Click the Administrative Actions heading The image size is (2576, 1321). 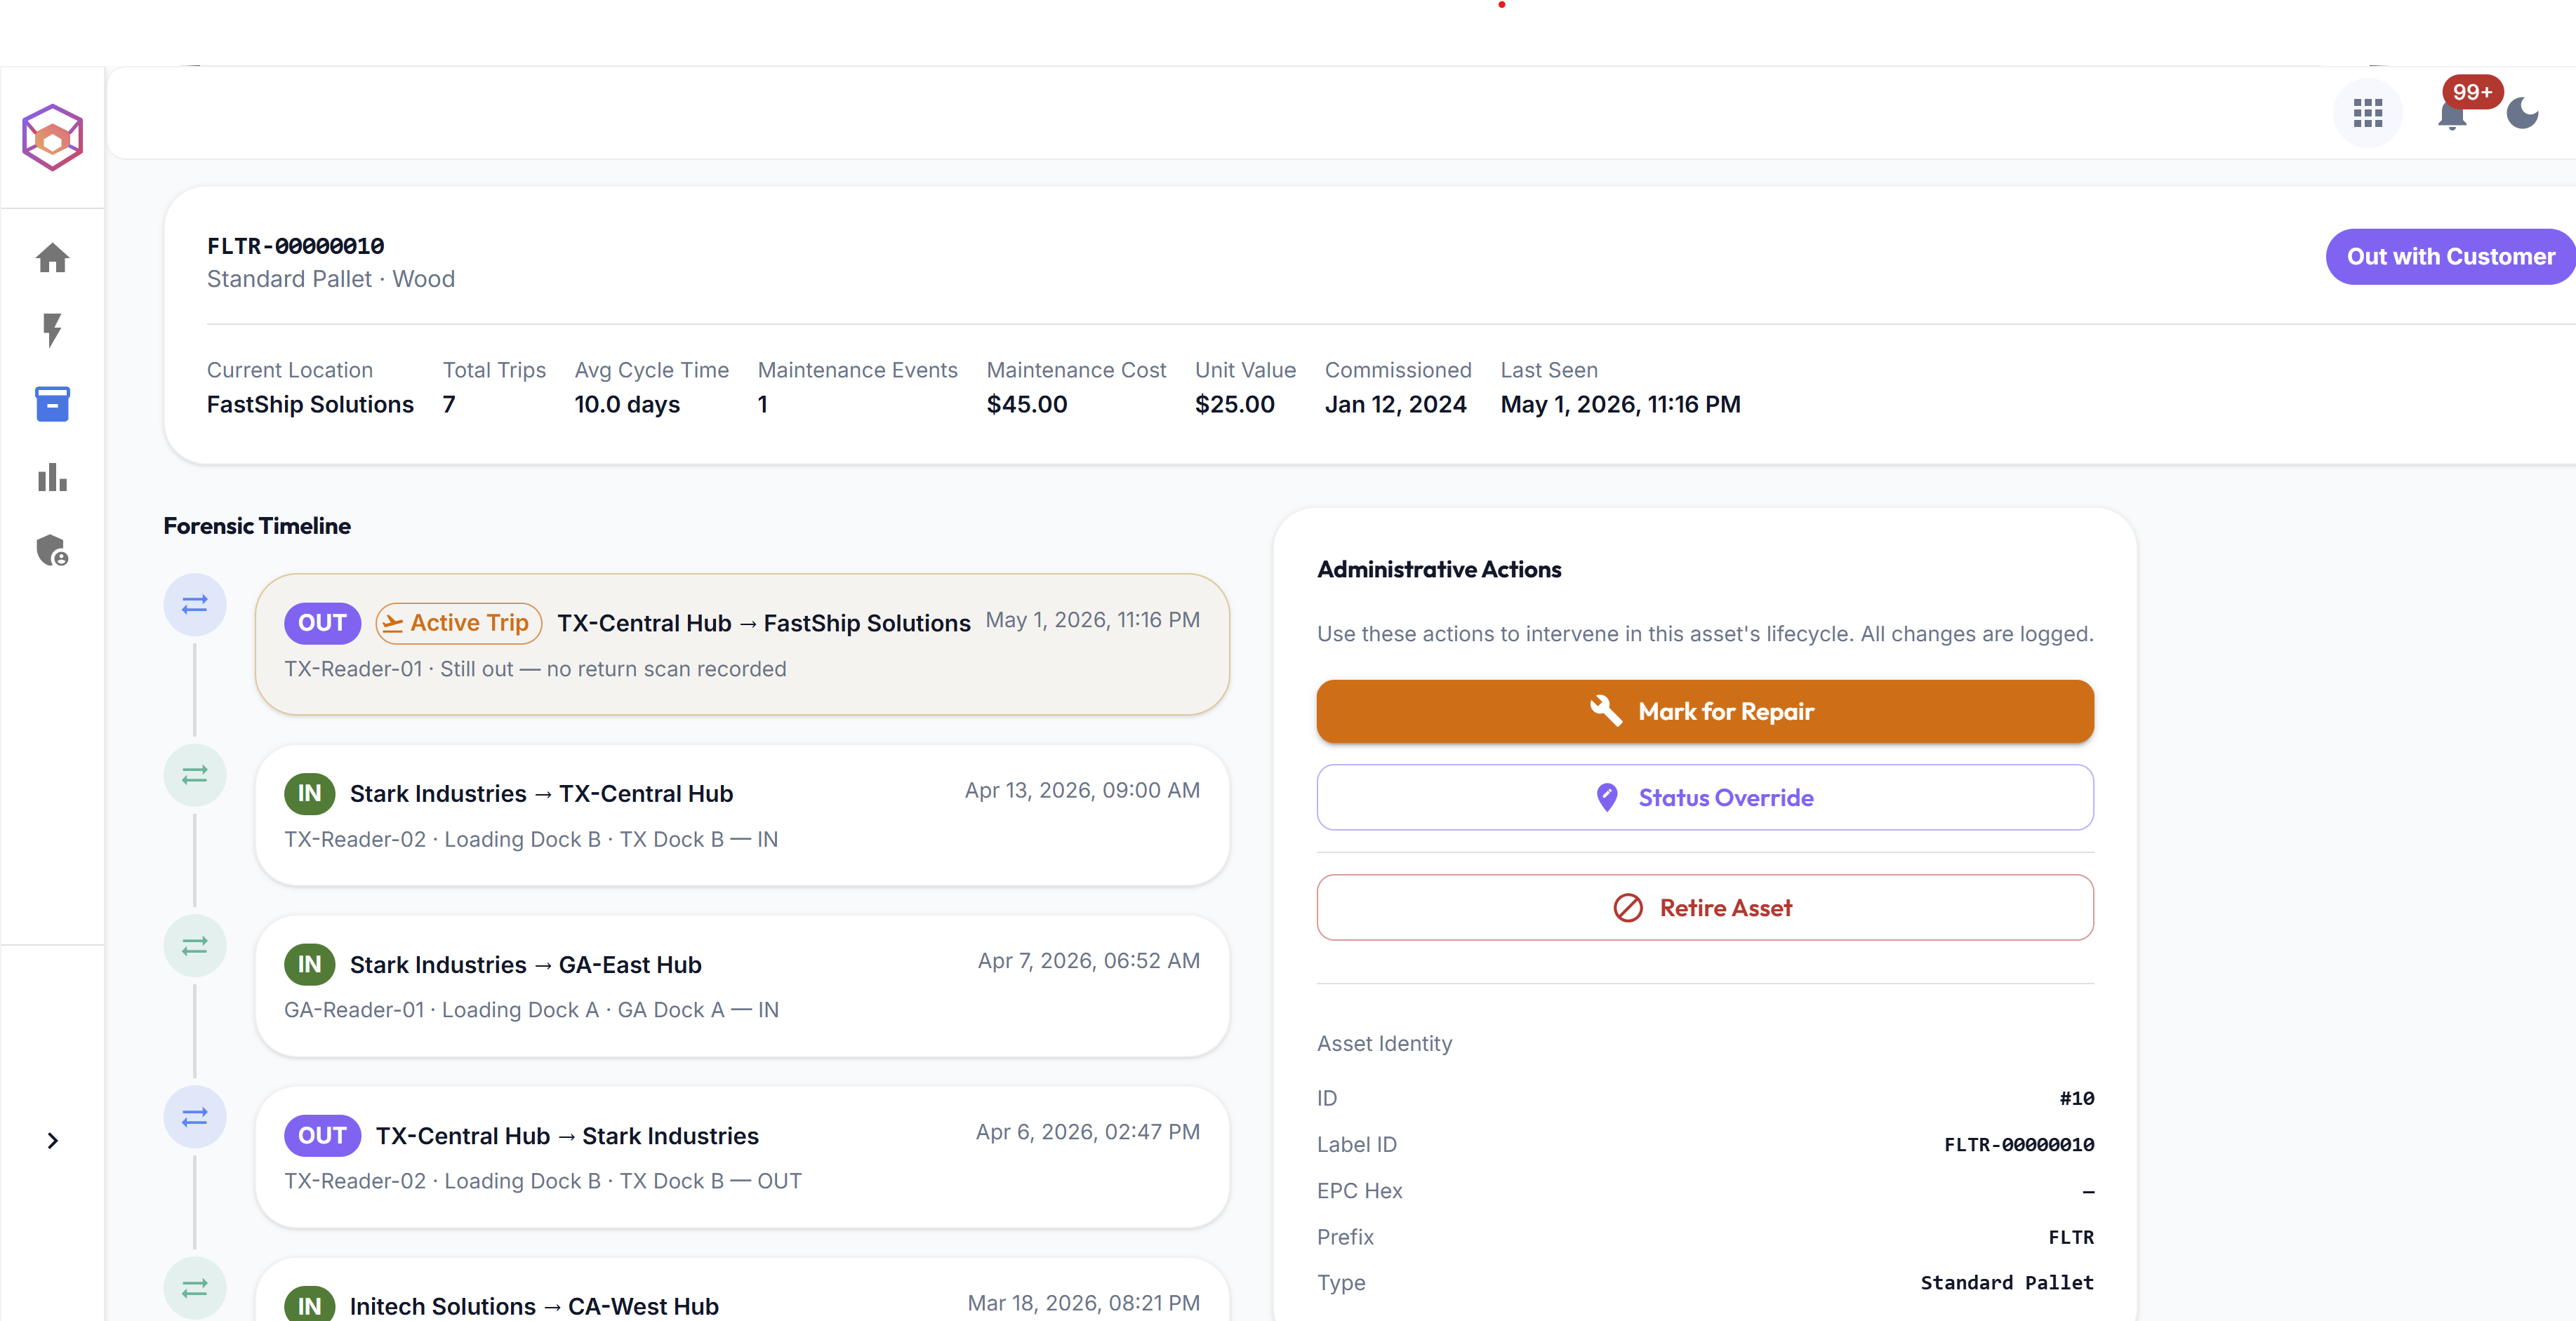click(x=1439, y=570)
